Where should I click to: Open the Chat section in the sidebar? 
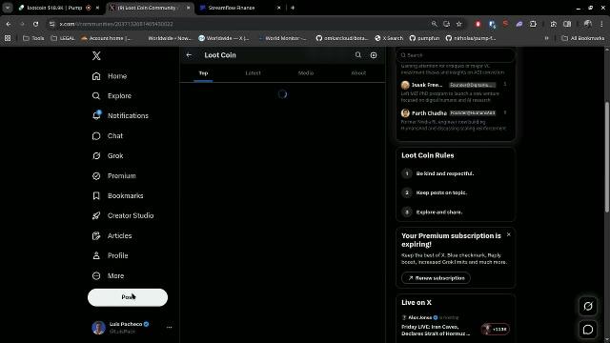[108, 135]
